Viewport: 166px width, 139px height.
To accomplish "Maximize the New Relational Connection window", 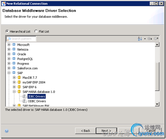I will 156,3.
